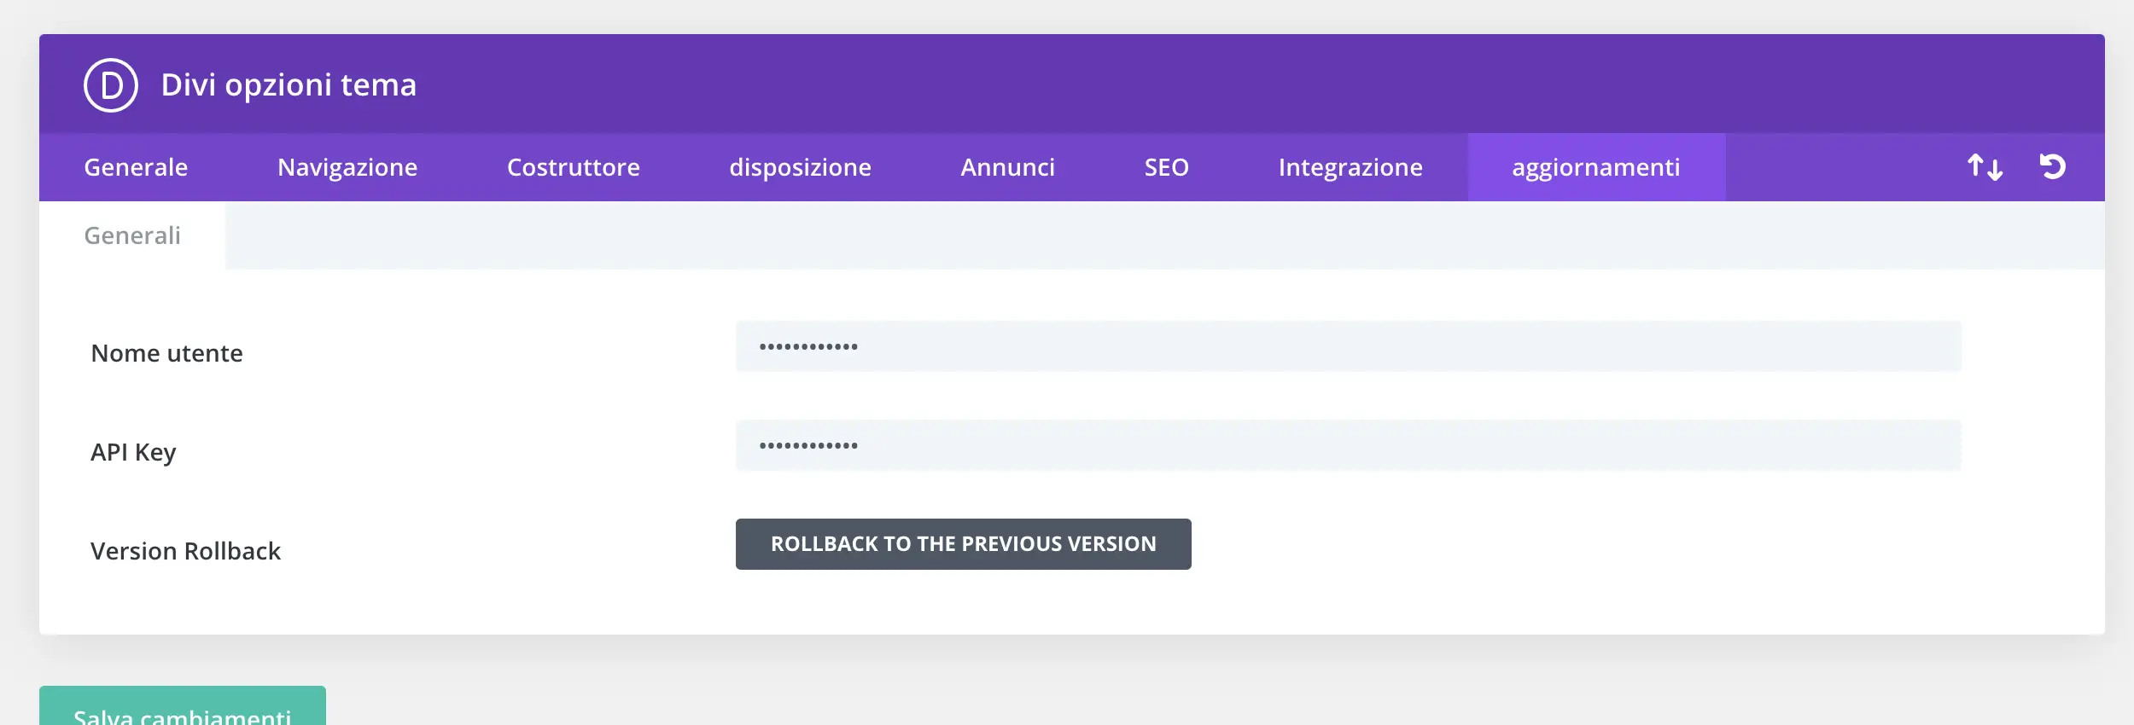Screen dimensions: 2134x725
Task: Focus the Nome utente input field
Action: pos(1348,346)
